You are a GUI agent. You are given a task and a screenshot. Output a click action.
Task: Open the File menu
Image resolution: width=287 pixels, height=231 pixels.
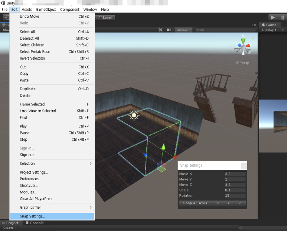(4, 10)
